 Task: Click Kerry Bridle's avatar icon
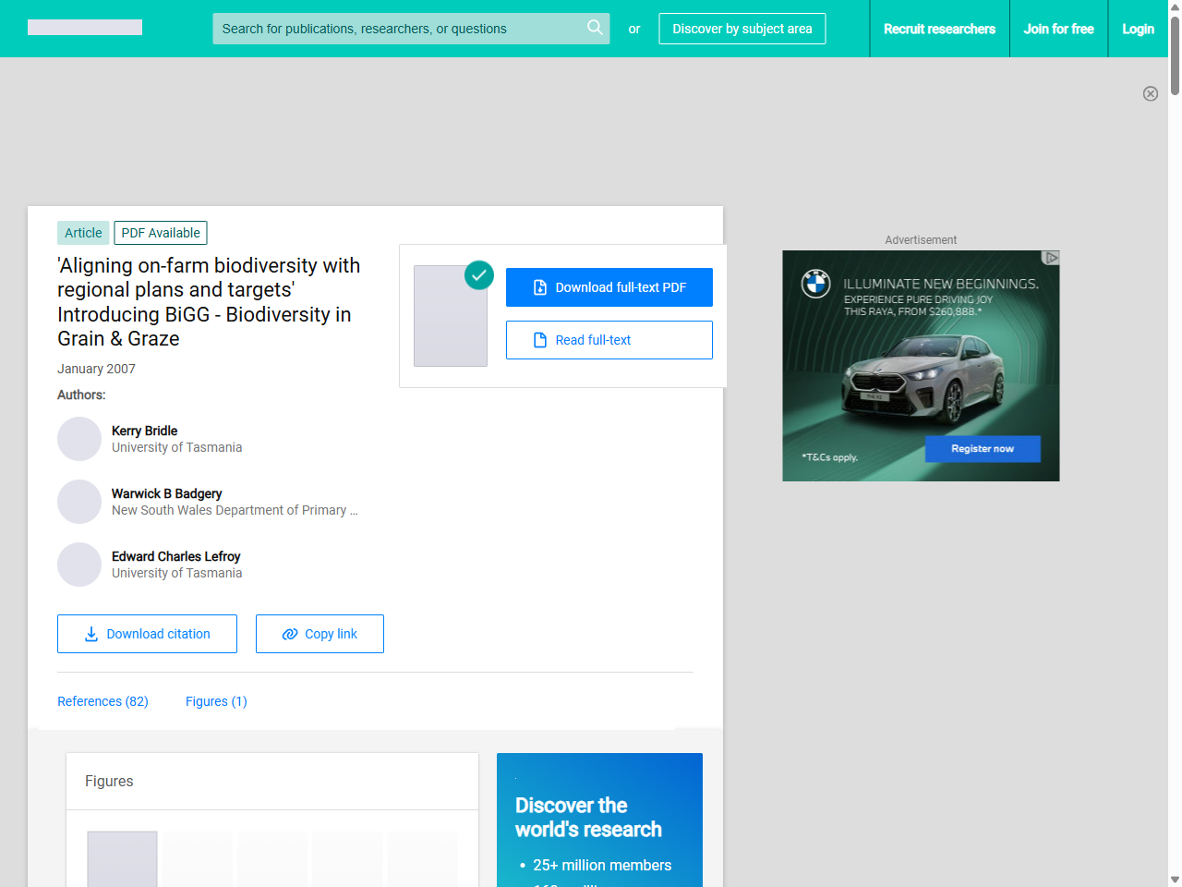tap(79, 439)
